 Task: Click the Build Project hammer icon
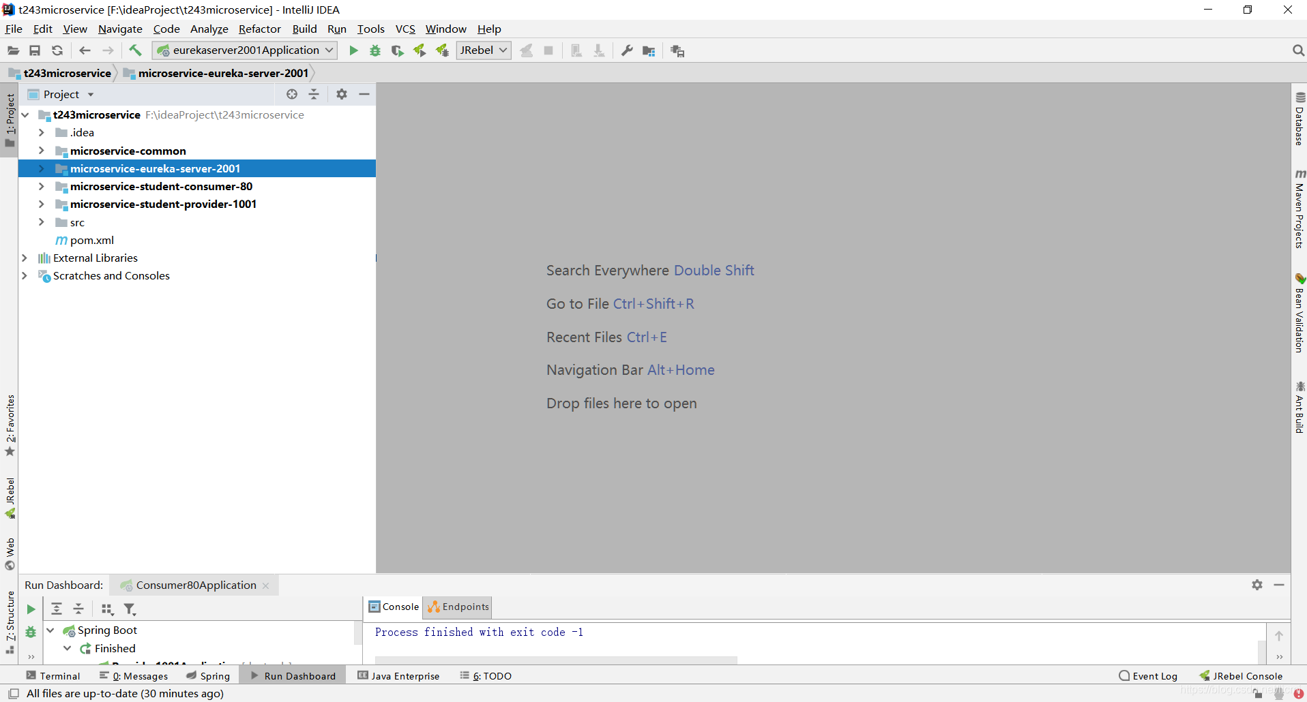coord(135,50)
